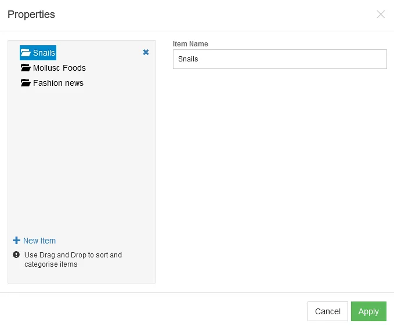Viewport: 394px width, 327px height.
Task: Click the Properties dialog title
Action: pyautogui.click(x=31, y=14)
